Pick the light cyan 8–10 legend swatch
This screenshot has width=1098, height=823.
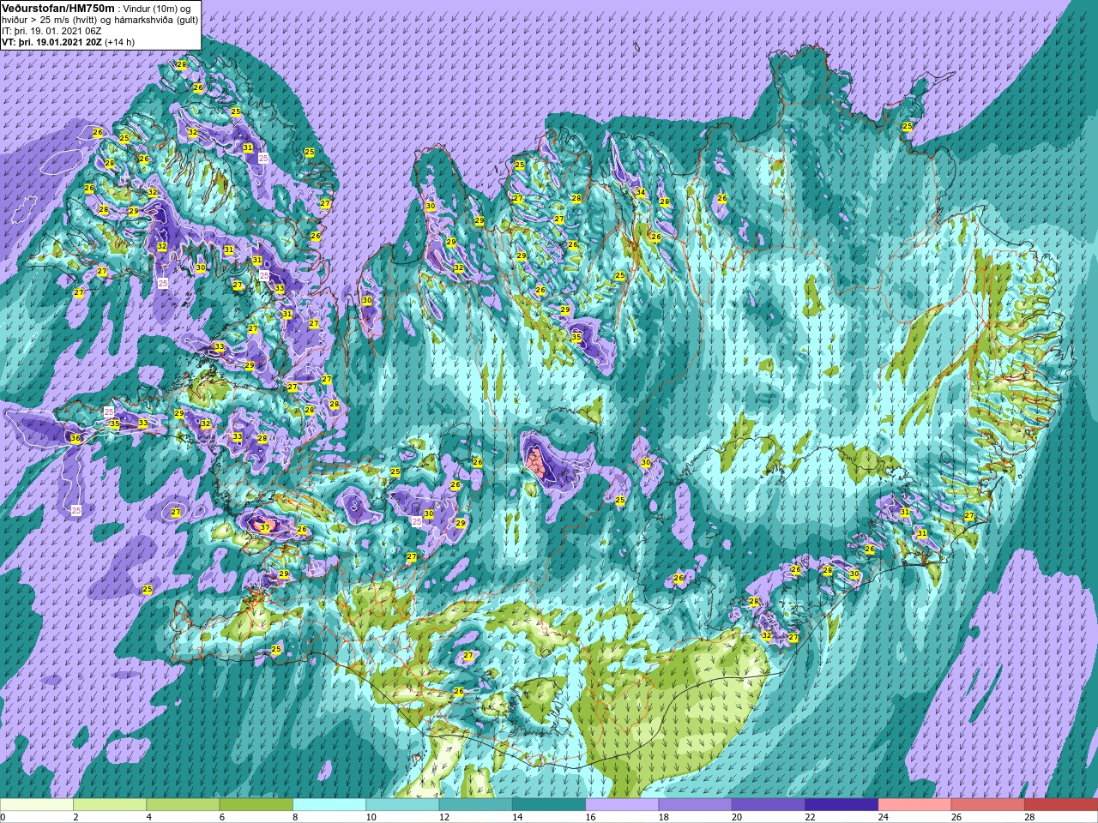329,805
